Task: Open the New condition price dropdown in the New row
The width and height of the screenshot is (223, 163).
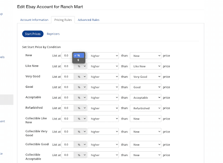Action: tap(145, 56)
